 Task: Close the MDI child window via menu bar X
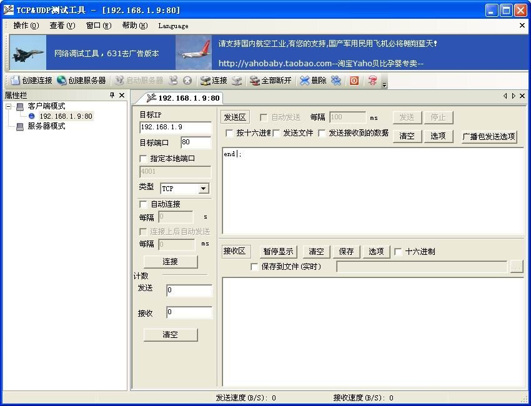[x=522, y=26]
